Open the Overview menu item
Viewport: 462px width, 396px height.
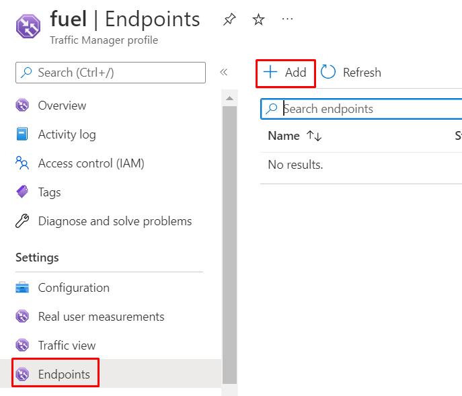click(x=62, y=106)
